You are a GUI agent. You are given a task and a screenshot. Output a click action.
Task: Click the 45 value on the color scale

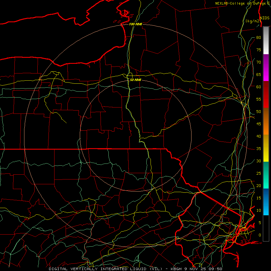point(259,124)
